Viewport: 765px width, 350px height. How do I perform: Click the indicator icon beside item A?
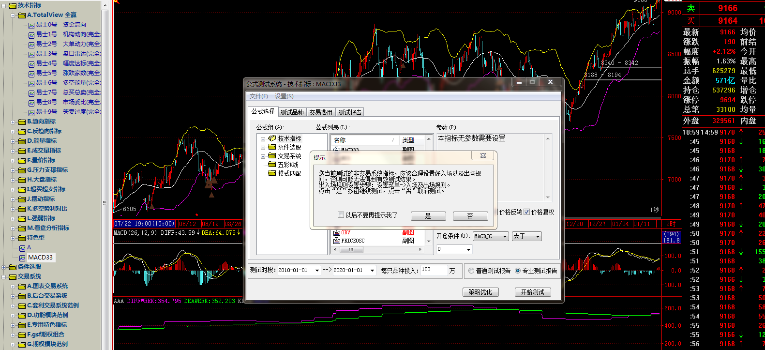[22, 248]
